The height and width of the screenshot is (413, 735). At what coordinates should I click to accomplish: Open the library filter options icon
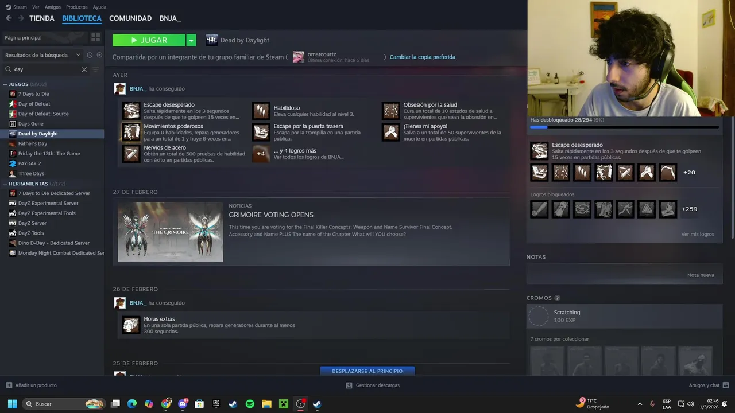tap(96, 69)
